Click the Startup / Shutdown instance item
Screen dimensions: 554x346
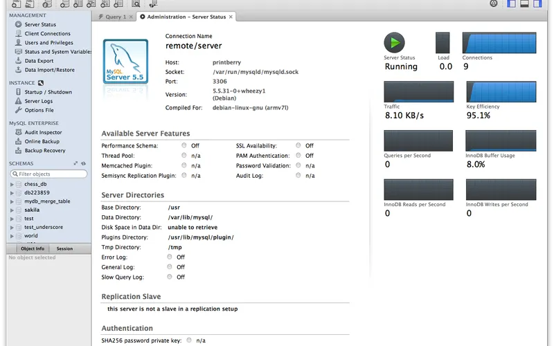click(48, 92)
